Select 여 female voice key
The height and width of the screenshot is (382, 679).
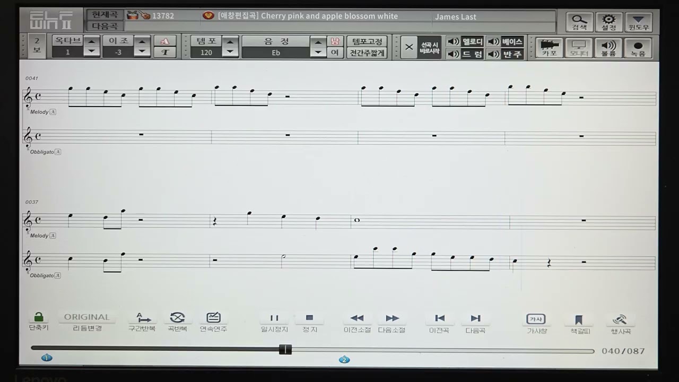coord(335,52)
